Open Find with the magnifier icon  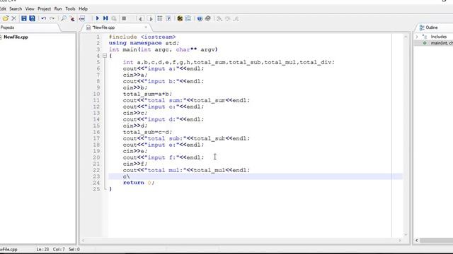point(64,18)
